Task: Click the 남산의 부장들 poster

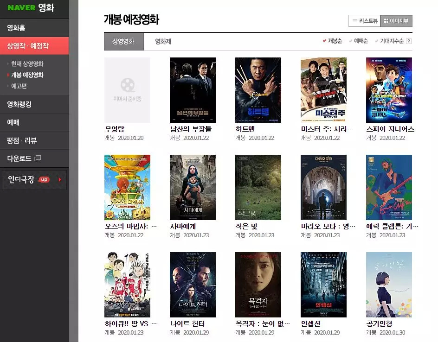Action: coord(193,90)
